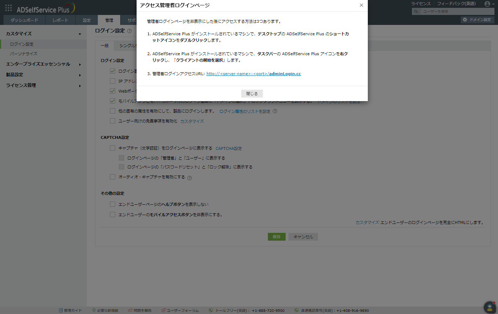Click the help icon after ログイン属性のリストを設定
498x314 pixels.
pos(275,111)
